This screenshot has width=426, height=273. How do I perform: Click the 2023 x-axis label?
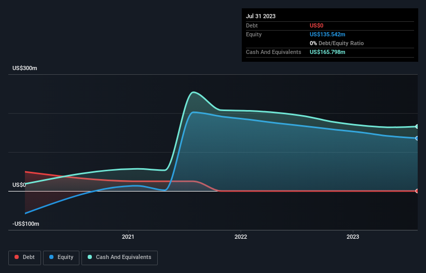coord(353,237)
